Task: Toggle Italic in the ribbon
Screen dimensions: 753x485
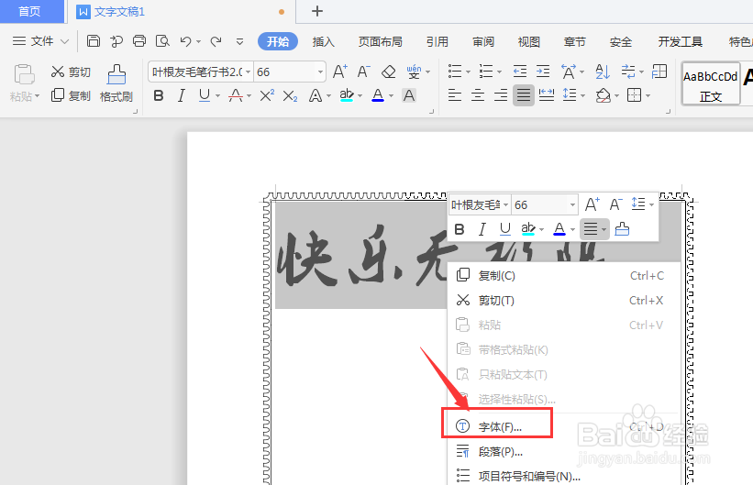Action: click(x=181, y=95)
